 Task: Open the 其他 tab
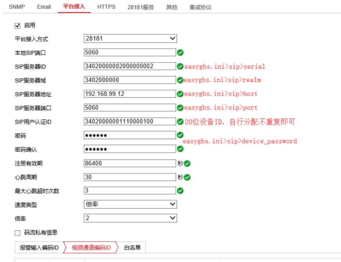171,7
